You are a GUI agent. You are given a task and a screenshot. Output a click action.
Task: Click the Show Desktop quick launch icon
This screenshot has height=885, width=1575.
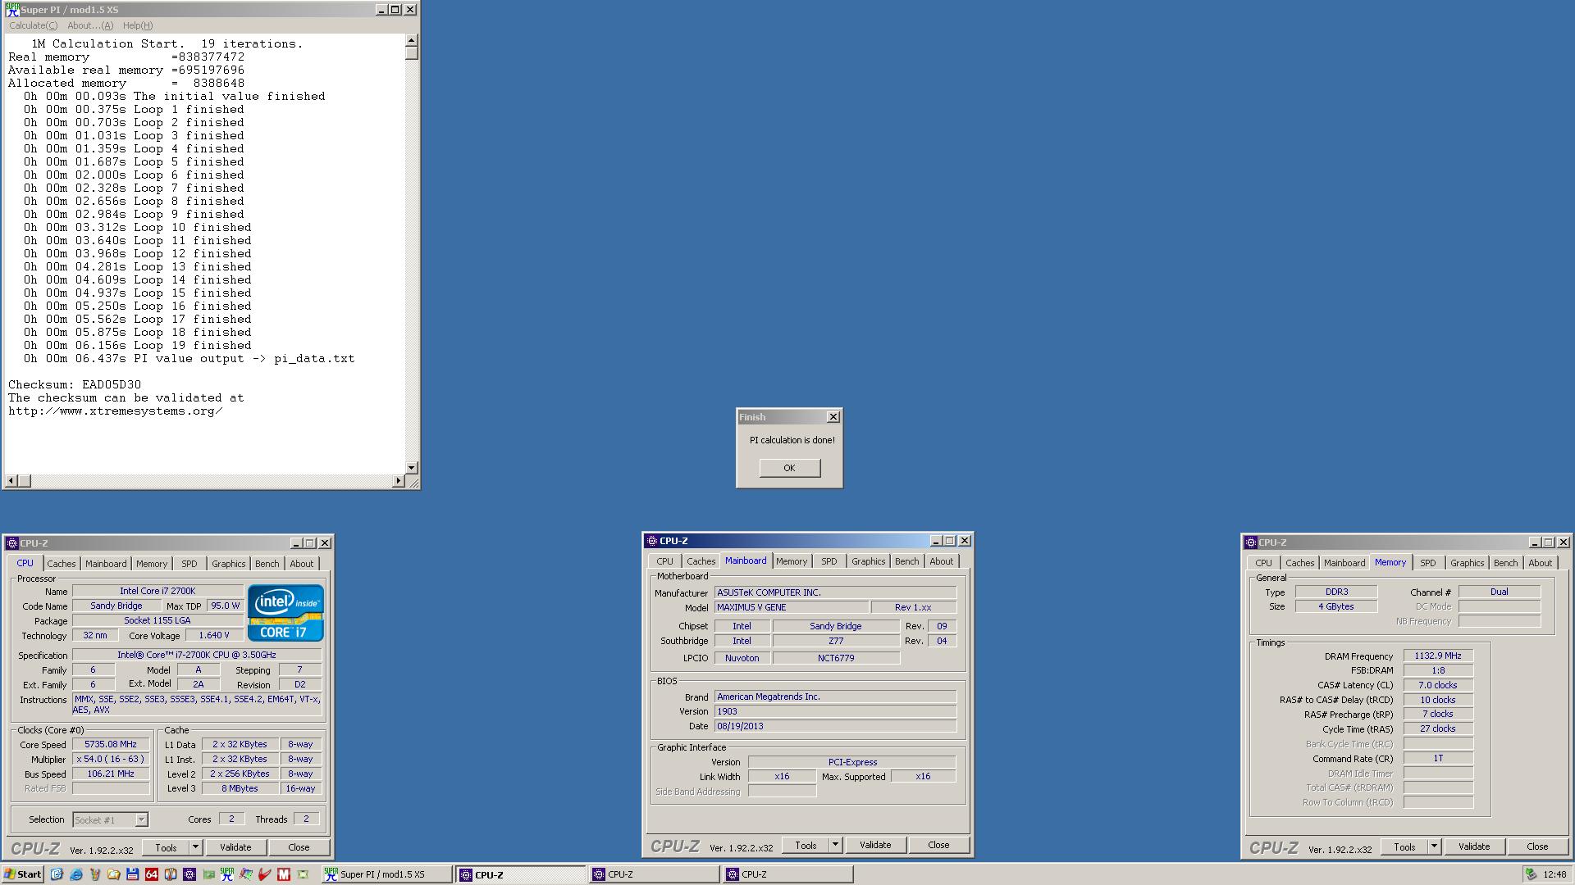[57, 874]
